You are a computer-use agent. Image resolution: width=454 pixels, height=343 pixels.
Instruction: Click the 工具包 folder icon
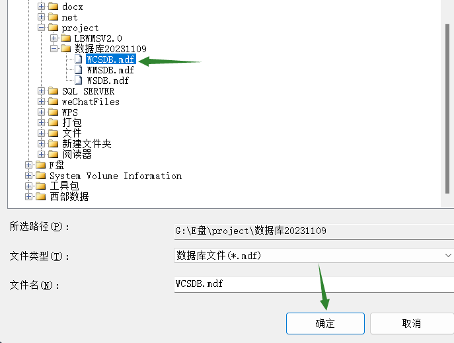pos(40,186)
